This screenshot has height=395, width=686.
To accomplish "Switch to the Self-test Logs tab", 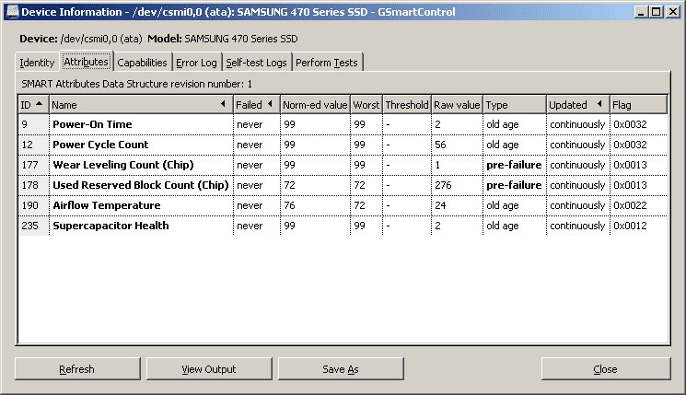I will (256, 63).
